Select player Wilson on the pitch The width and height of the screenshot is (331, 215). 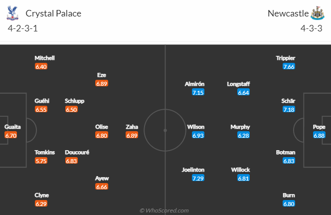196,127
